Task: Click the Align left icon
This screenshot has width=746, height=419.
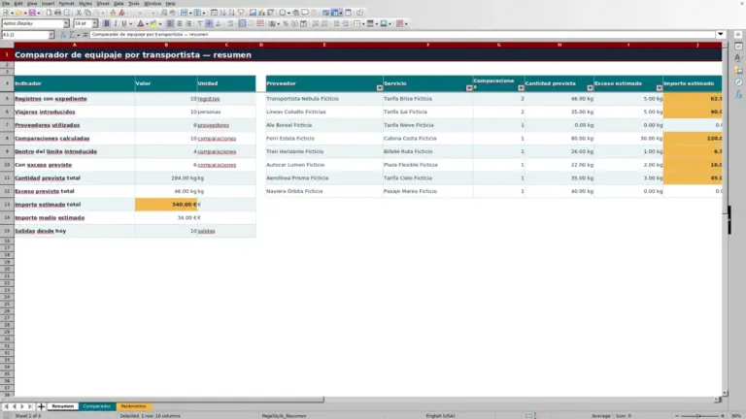Action: [x=170, y=23]
